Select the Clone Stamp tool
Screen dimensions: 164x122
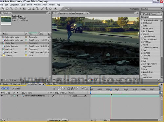tap(46, 9)
